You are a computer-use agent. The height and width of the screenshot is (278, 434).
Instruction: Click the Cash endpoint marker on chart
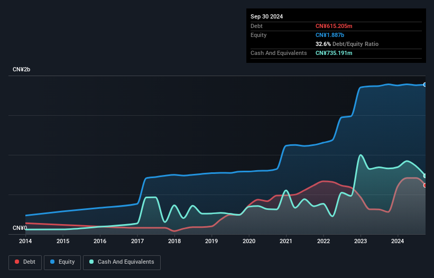(425, 176)
